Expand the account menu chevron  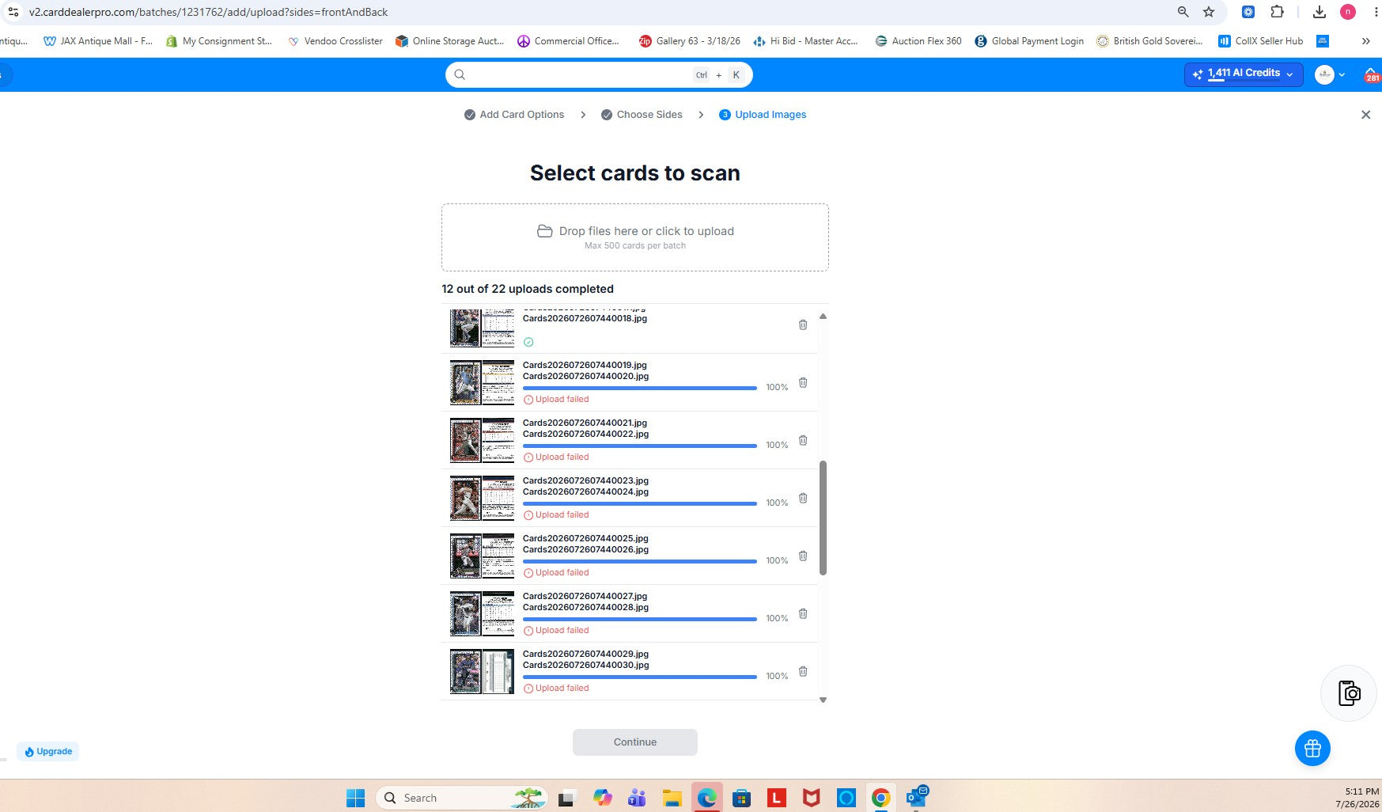click(1342, 74)
